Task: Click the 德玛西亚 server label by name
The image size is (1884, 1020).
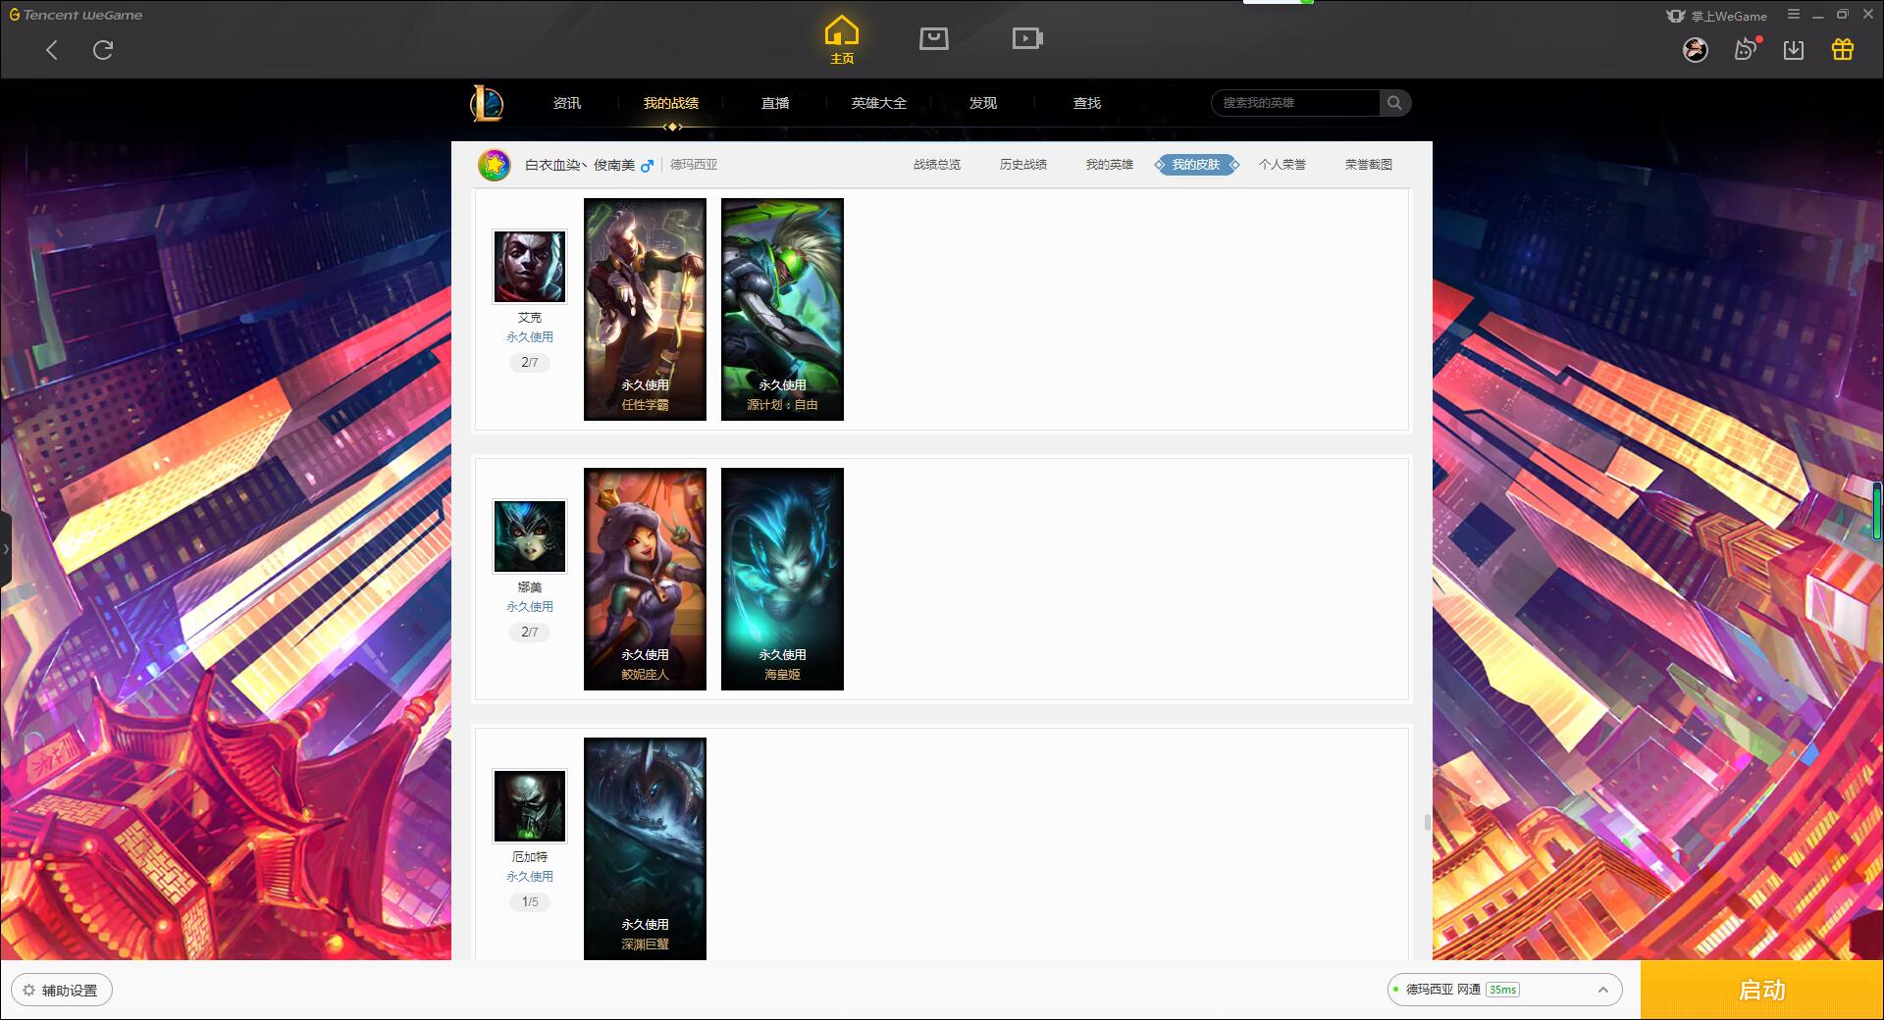Action: pos(694,165)
